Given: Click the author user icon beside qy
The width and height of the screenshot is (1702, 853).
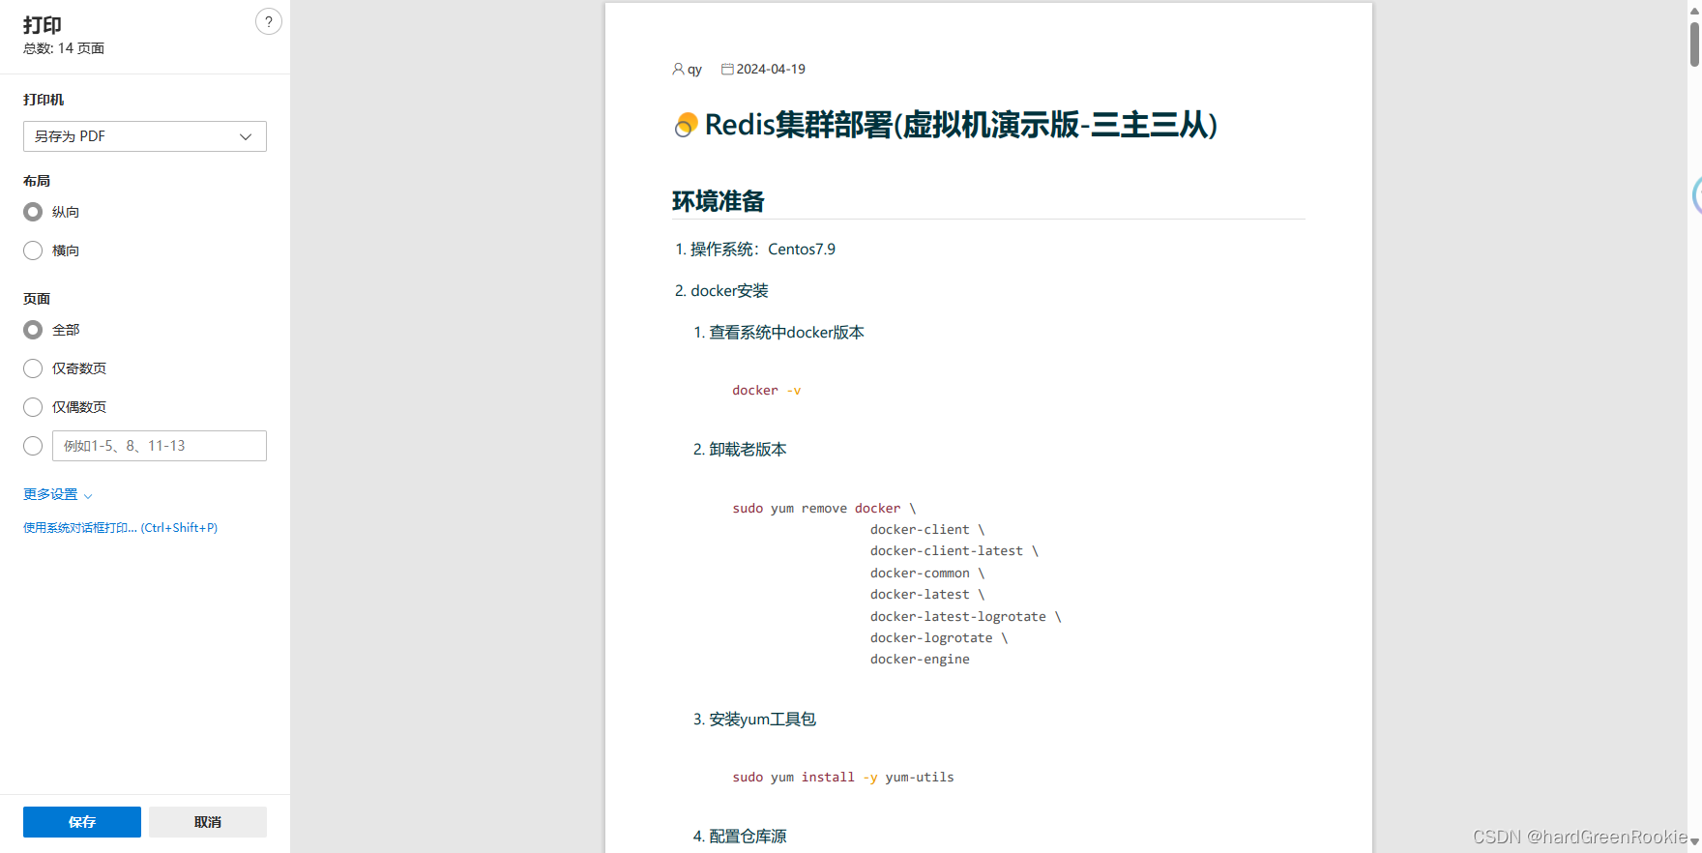Looking at the screenshot, I should [678, 69].
